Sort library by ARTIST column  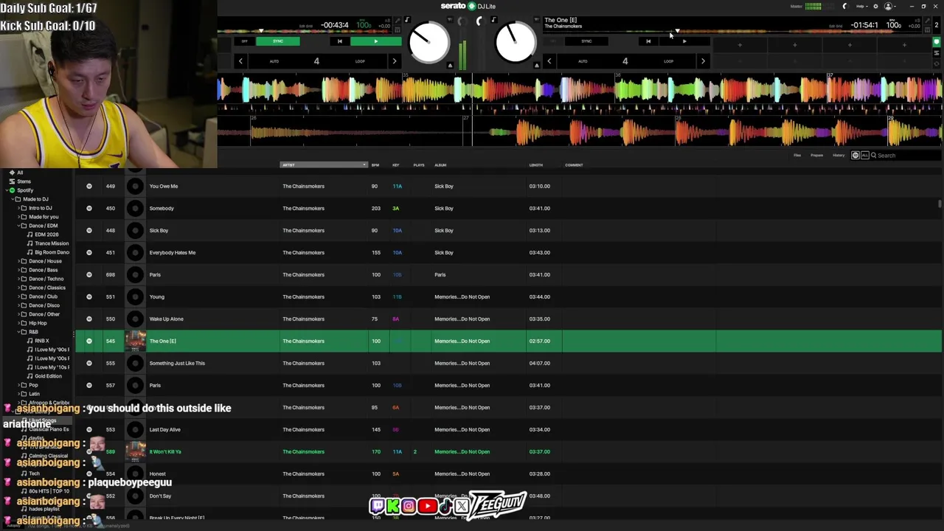324,165
